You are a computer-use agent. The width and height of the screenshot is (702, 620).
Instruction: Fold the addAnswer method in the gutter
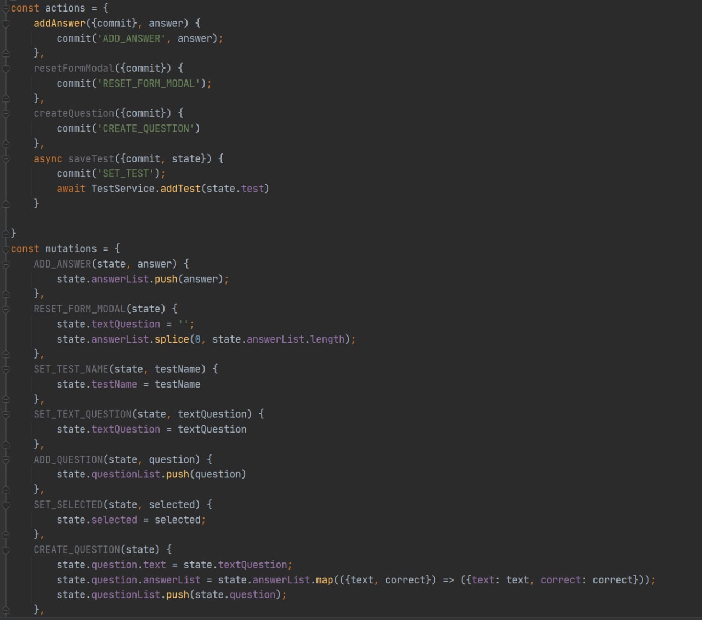(6, 24)
